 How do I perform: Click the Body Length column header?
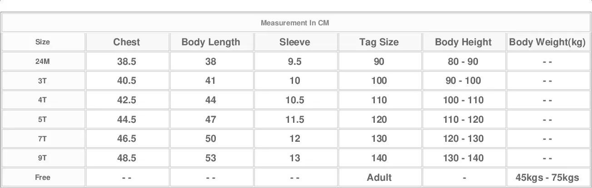(x=210, y=42)
